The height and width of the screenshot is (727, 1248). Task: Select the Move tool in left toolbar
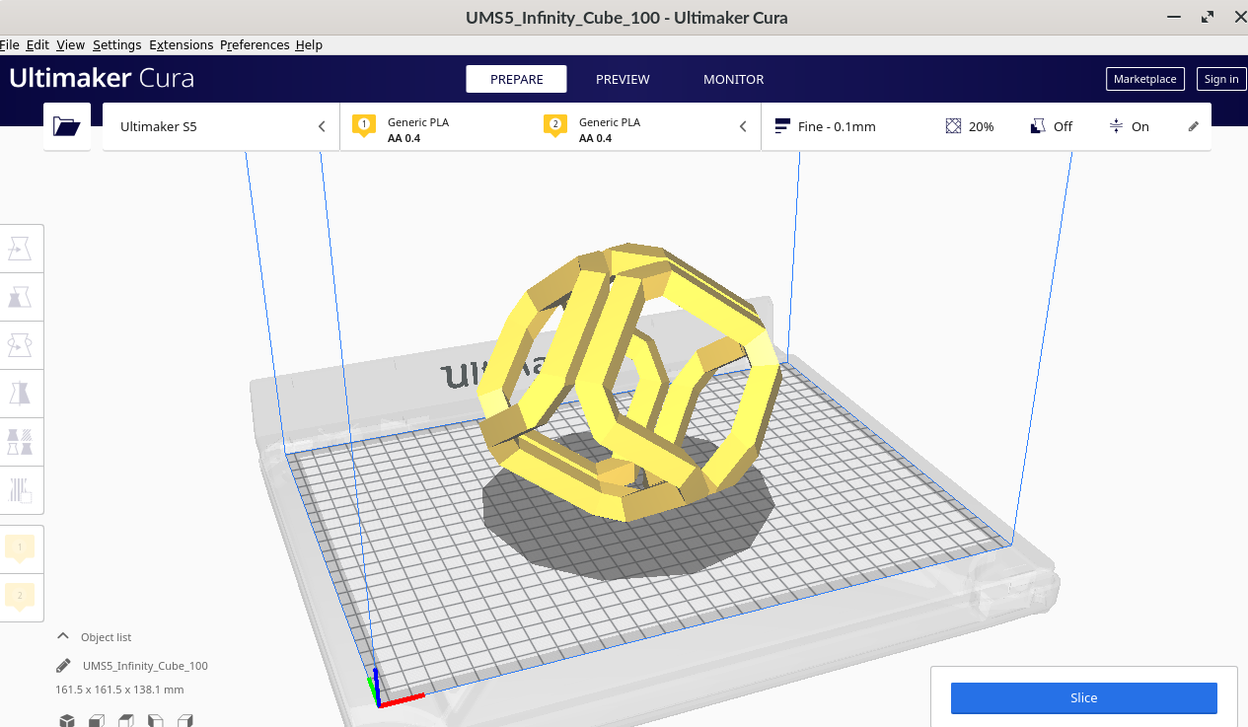coord(21,249)
